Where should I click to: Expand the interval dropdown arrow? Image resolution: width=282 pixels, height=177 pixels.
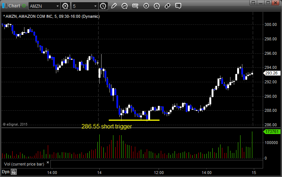[96, 6]
